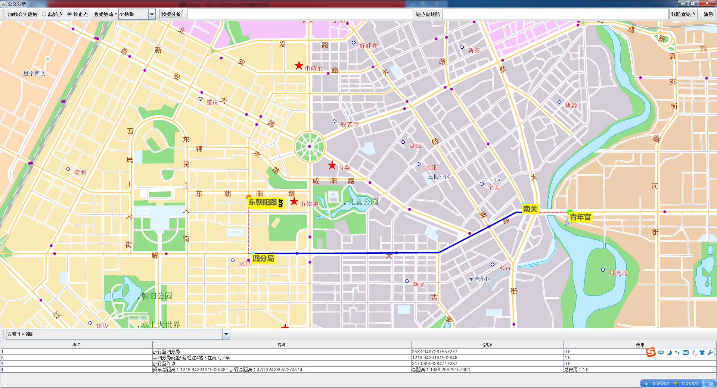Viewport: 717px width, 388px height.
Task: Open IME settings wrench icon
Action: (710, 353)
